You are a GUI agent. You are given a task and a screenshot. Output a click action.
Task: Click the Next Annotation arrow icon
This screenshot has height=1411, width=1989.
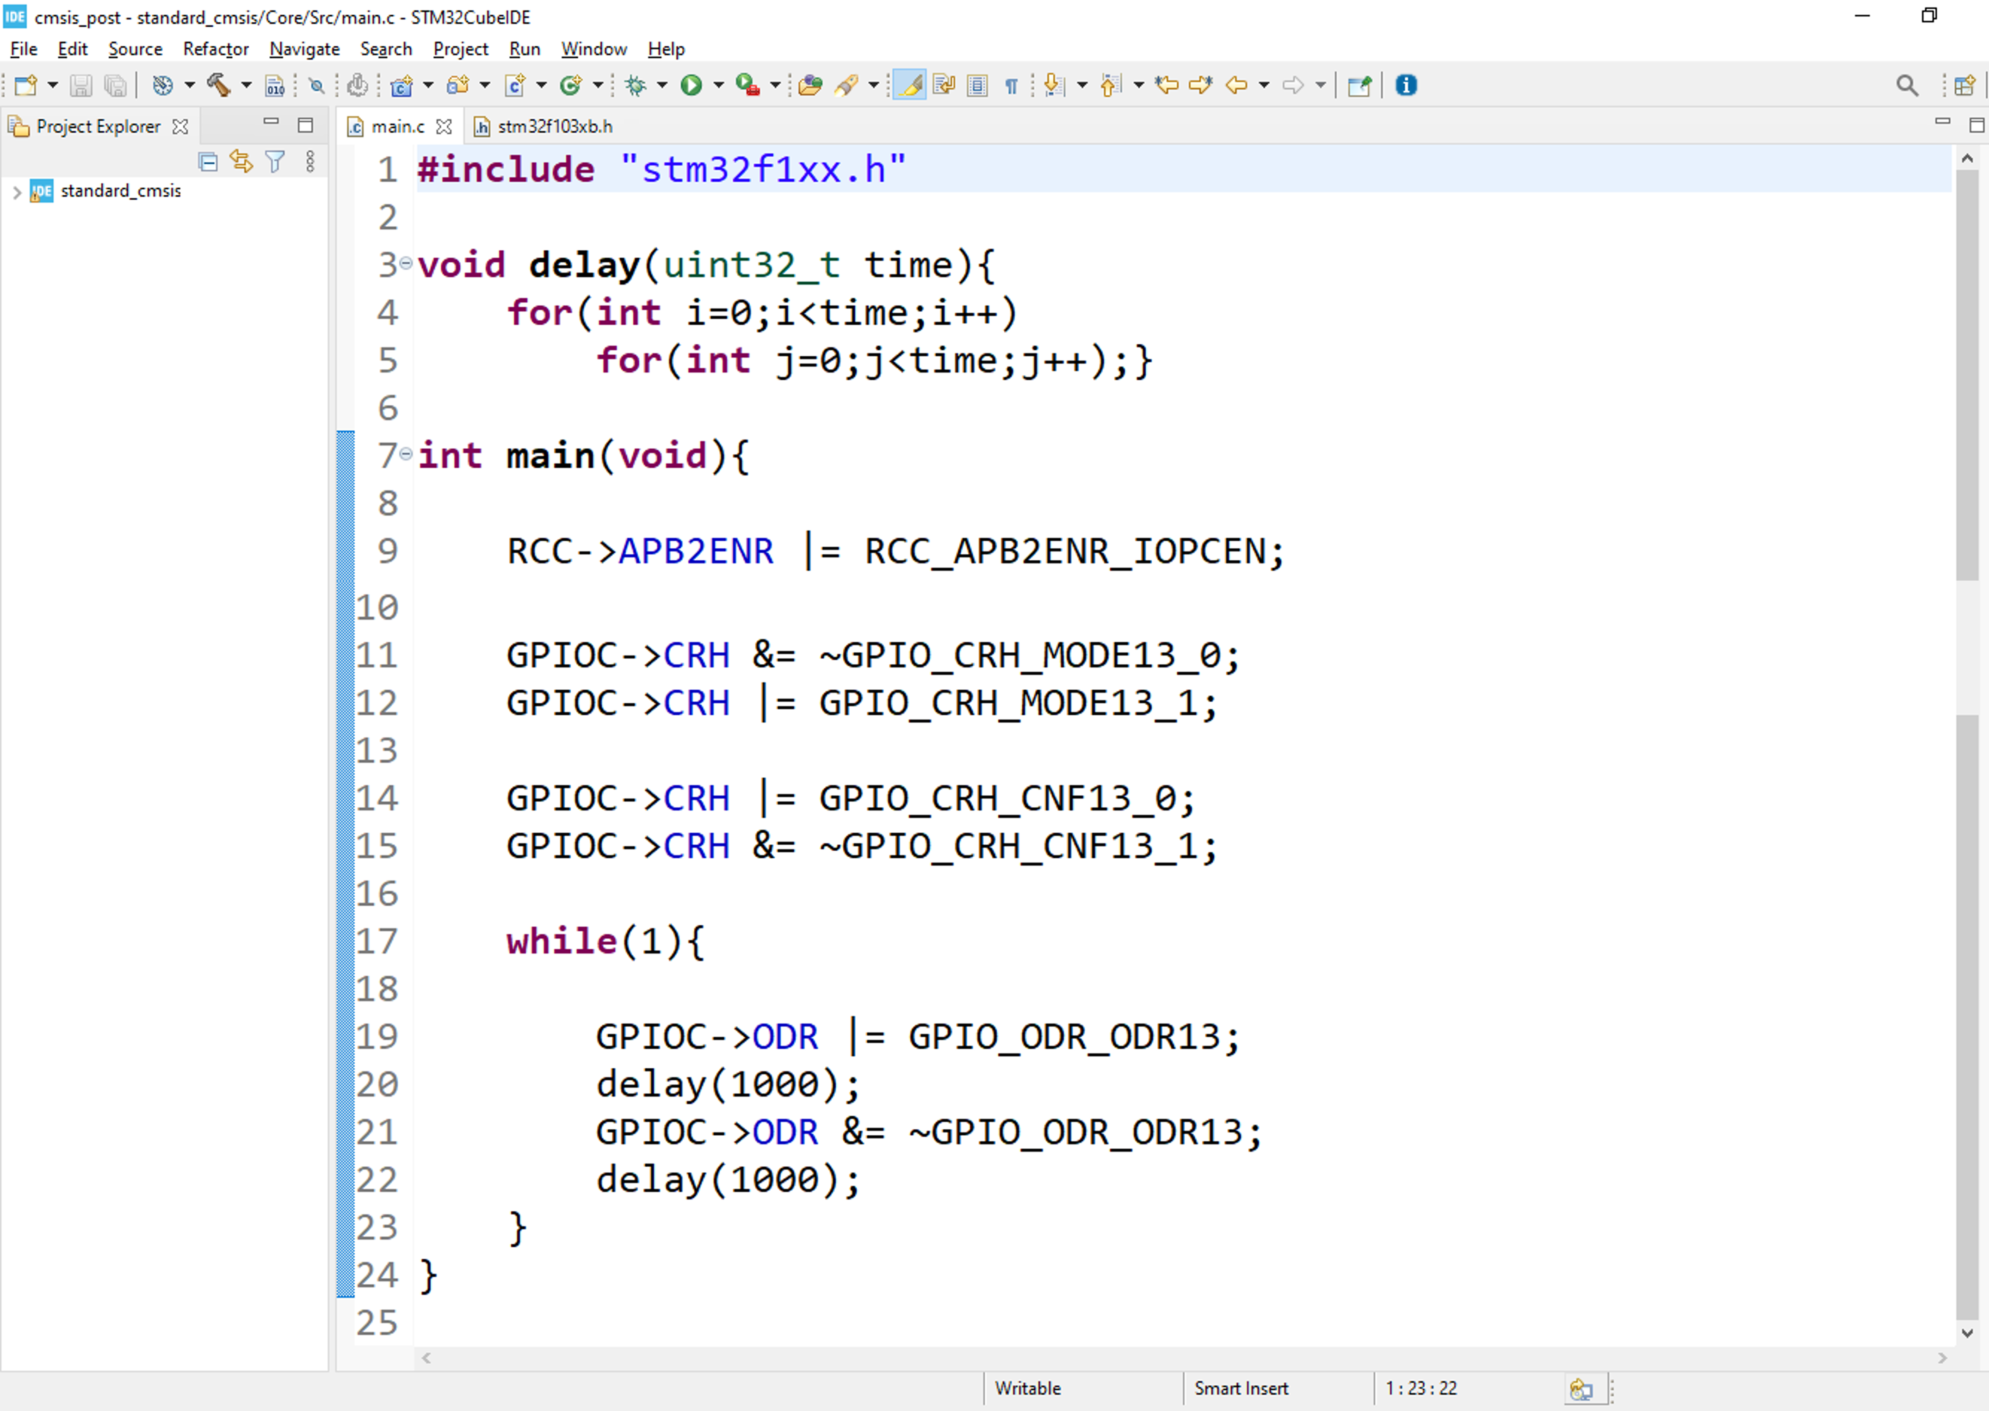pos(1054,85)
